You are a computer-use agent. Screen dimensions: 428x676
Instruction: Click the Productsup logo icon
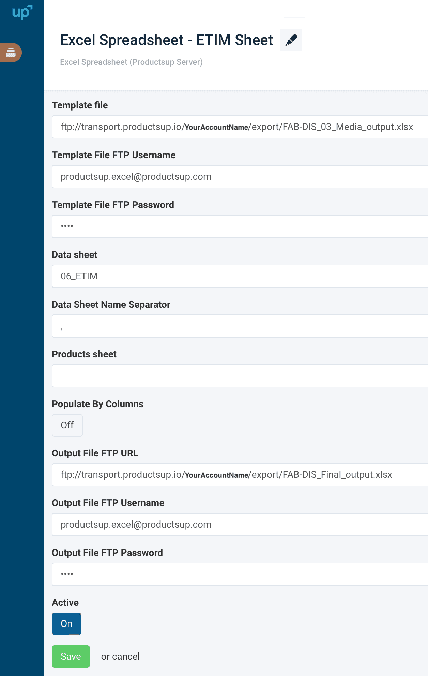pyautogui.click(x=22, y=12)
